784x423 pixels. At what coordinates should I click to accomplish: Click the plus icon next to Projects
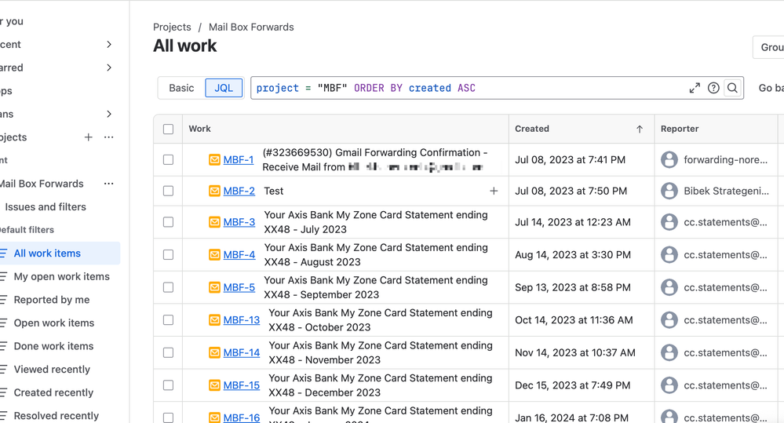(x=88, y=137)
